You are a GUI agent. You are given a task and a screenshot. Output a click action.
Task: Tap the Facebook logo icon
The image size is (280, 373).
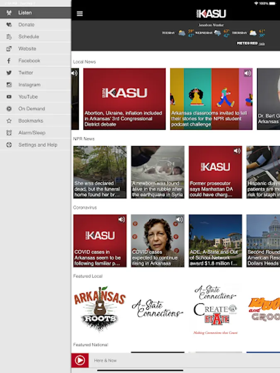pos(9,61)
